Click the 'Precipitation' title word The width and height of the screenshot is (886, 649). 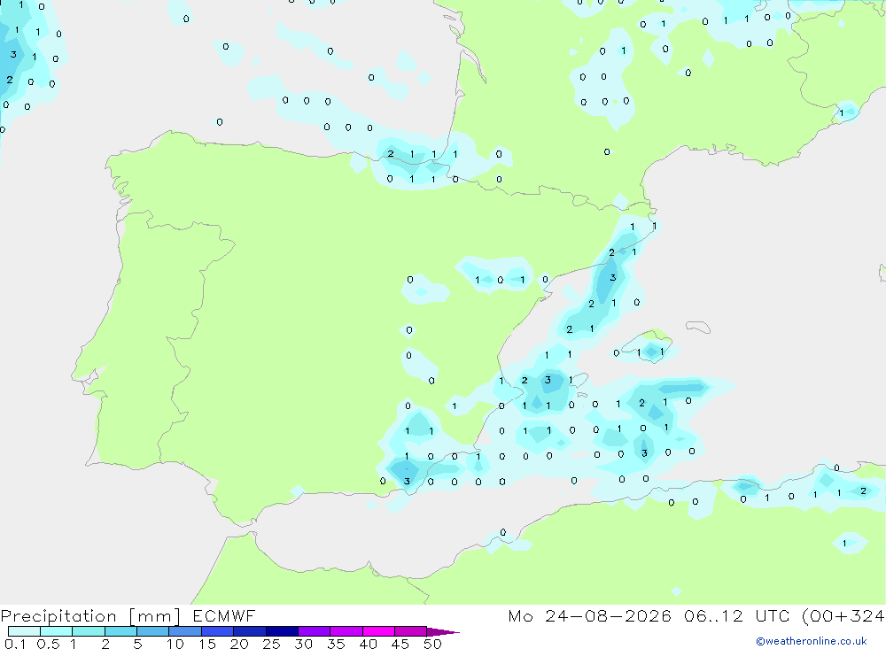(x=58, y=616)
